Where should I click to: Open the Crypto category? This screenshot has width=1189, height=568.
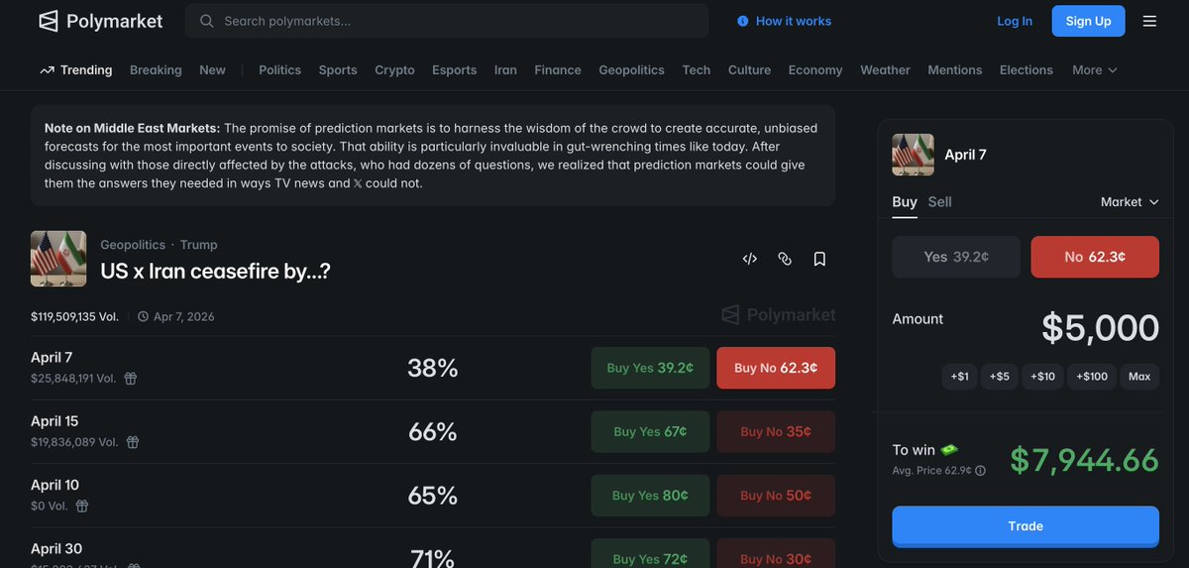394,70
